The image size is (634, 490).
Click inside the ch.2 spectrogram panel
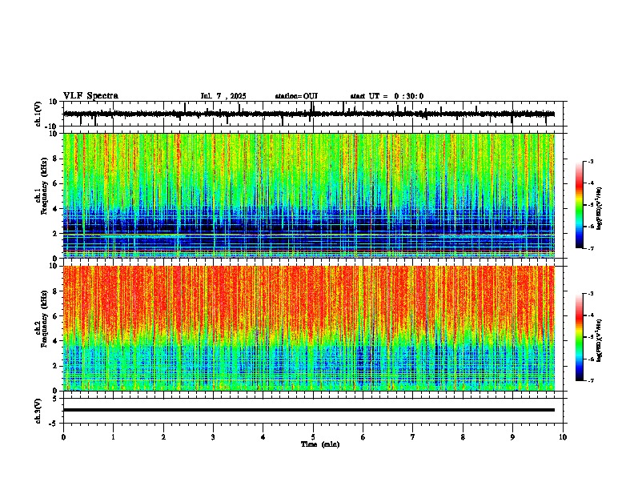(309, 328)
